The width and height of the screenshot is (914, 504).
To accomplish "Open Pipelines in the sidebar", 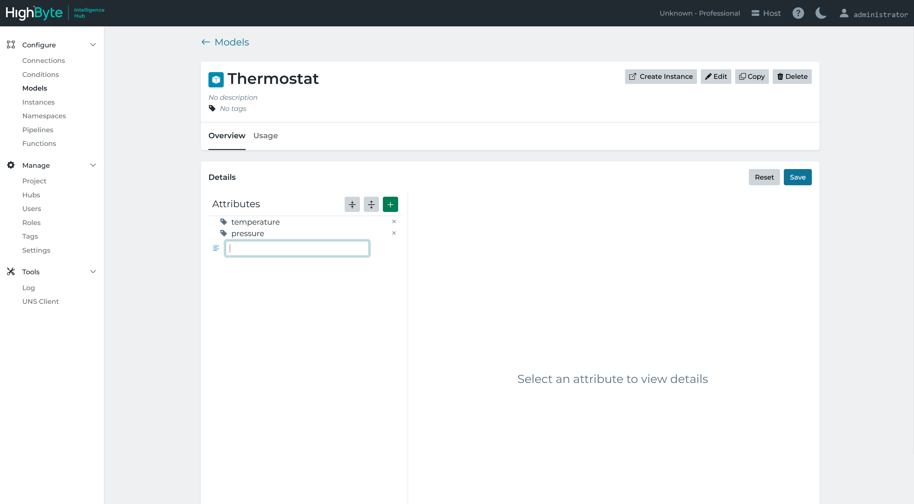I will [38, 130].
